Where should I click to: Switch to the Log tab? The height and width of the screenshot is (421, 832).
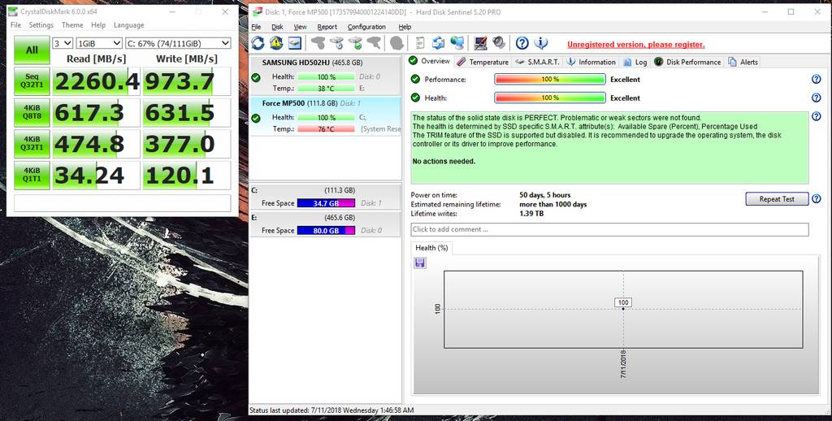click(635, 62)
